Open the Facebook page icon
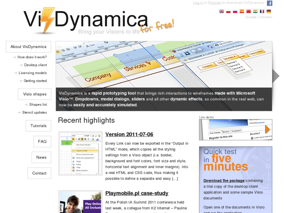 pyautogui.click(x=270, y=3)
